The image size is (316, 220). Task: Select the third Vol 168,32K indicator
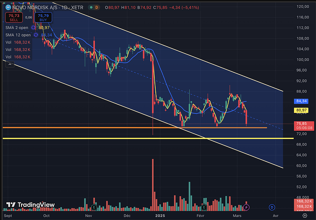pyautogui.click(x=18, y=57)
